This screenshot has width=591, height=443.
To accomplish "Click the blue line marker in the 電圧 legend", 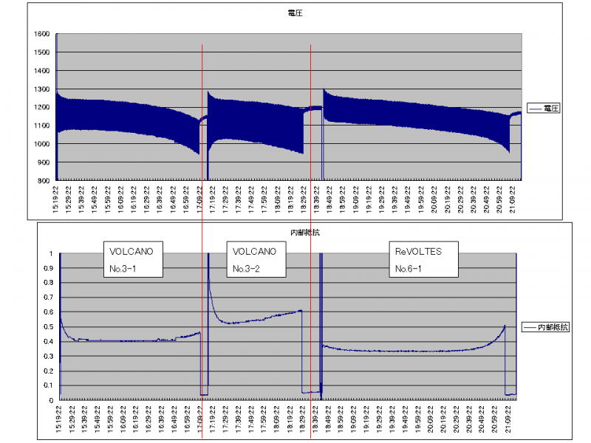I will (x=533, y=109).
